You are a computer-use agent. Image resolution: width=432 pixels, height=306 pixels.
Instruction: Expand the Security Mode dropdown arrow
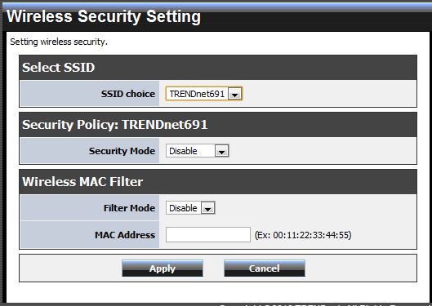click(x=222, y=151)
